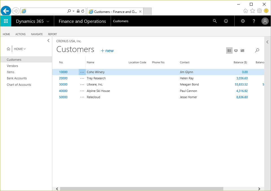Open row actions for Relecloud
Screen dimensions: 271x191
[x=82, y=97]
